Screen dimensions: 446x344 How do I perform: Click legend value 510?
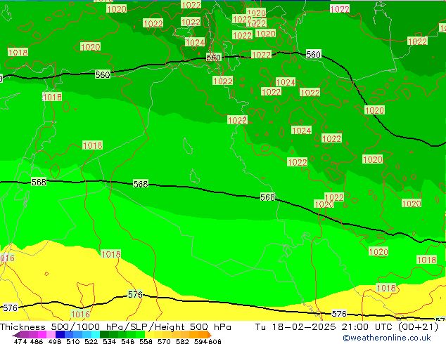click(x=73, y=341)
